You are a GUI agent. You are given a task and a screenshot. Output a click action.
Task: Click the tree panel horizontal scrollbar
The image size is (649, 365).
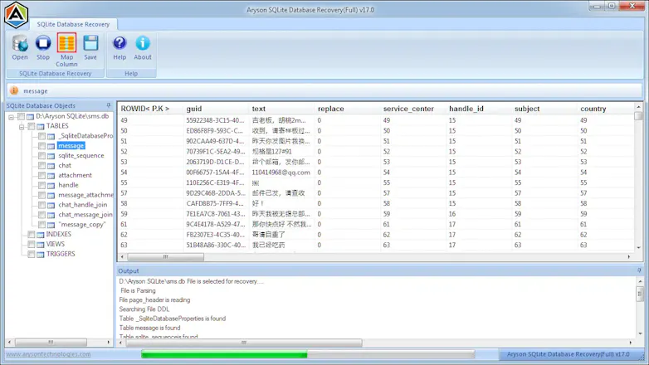click(51, 343)
